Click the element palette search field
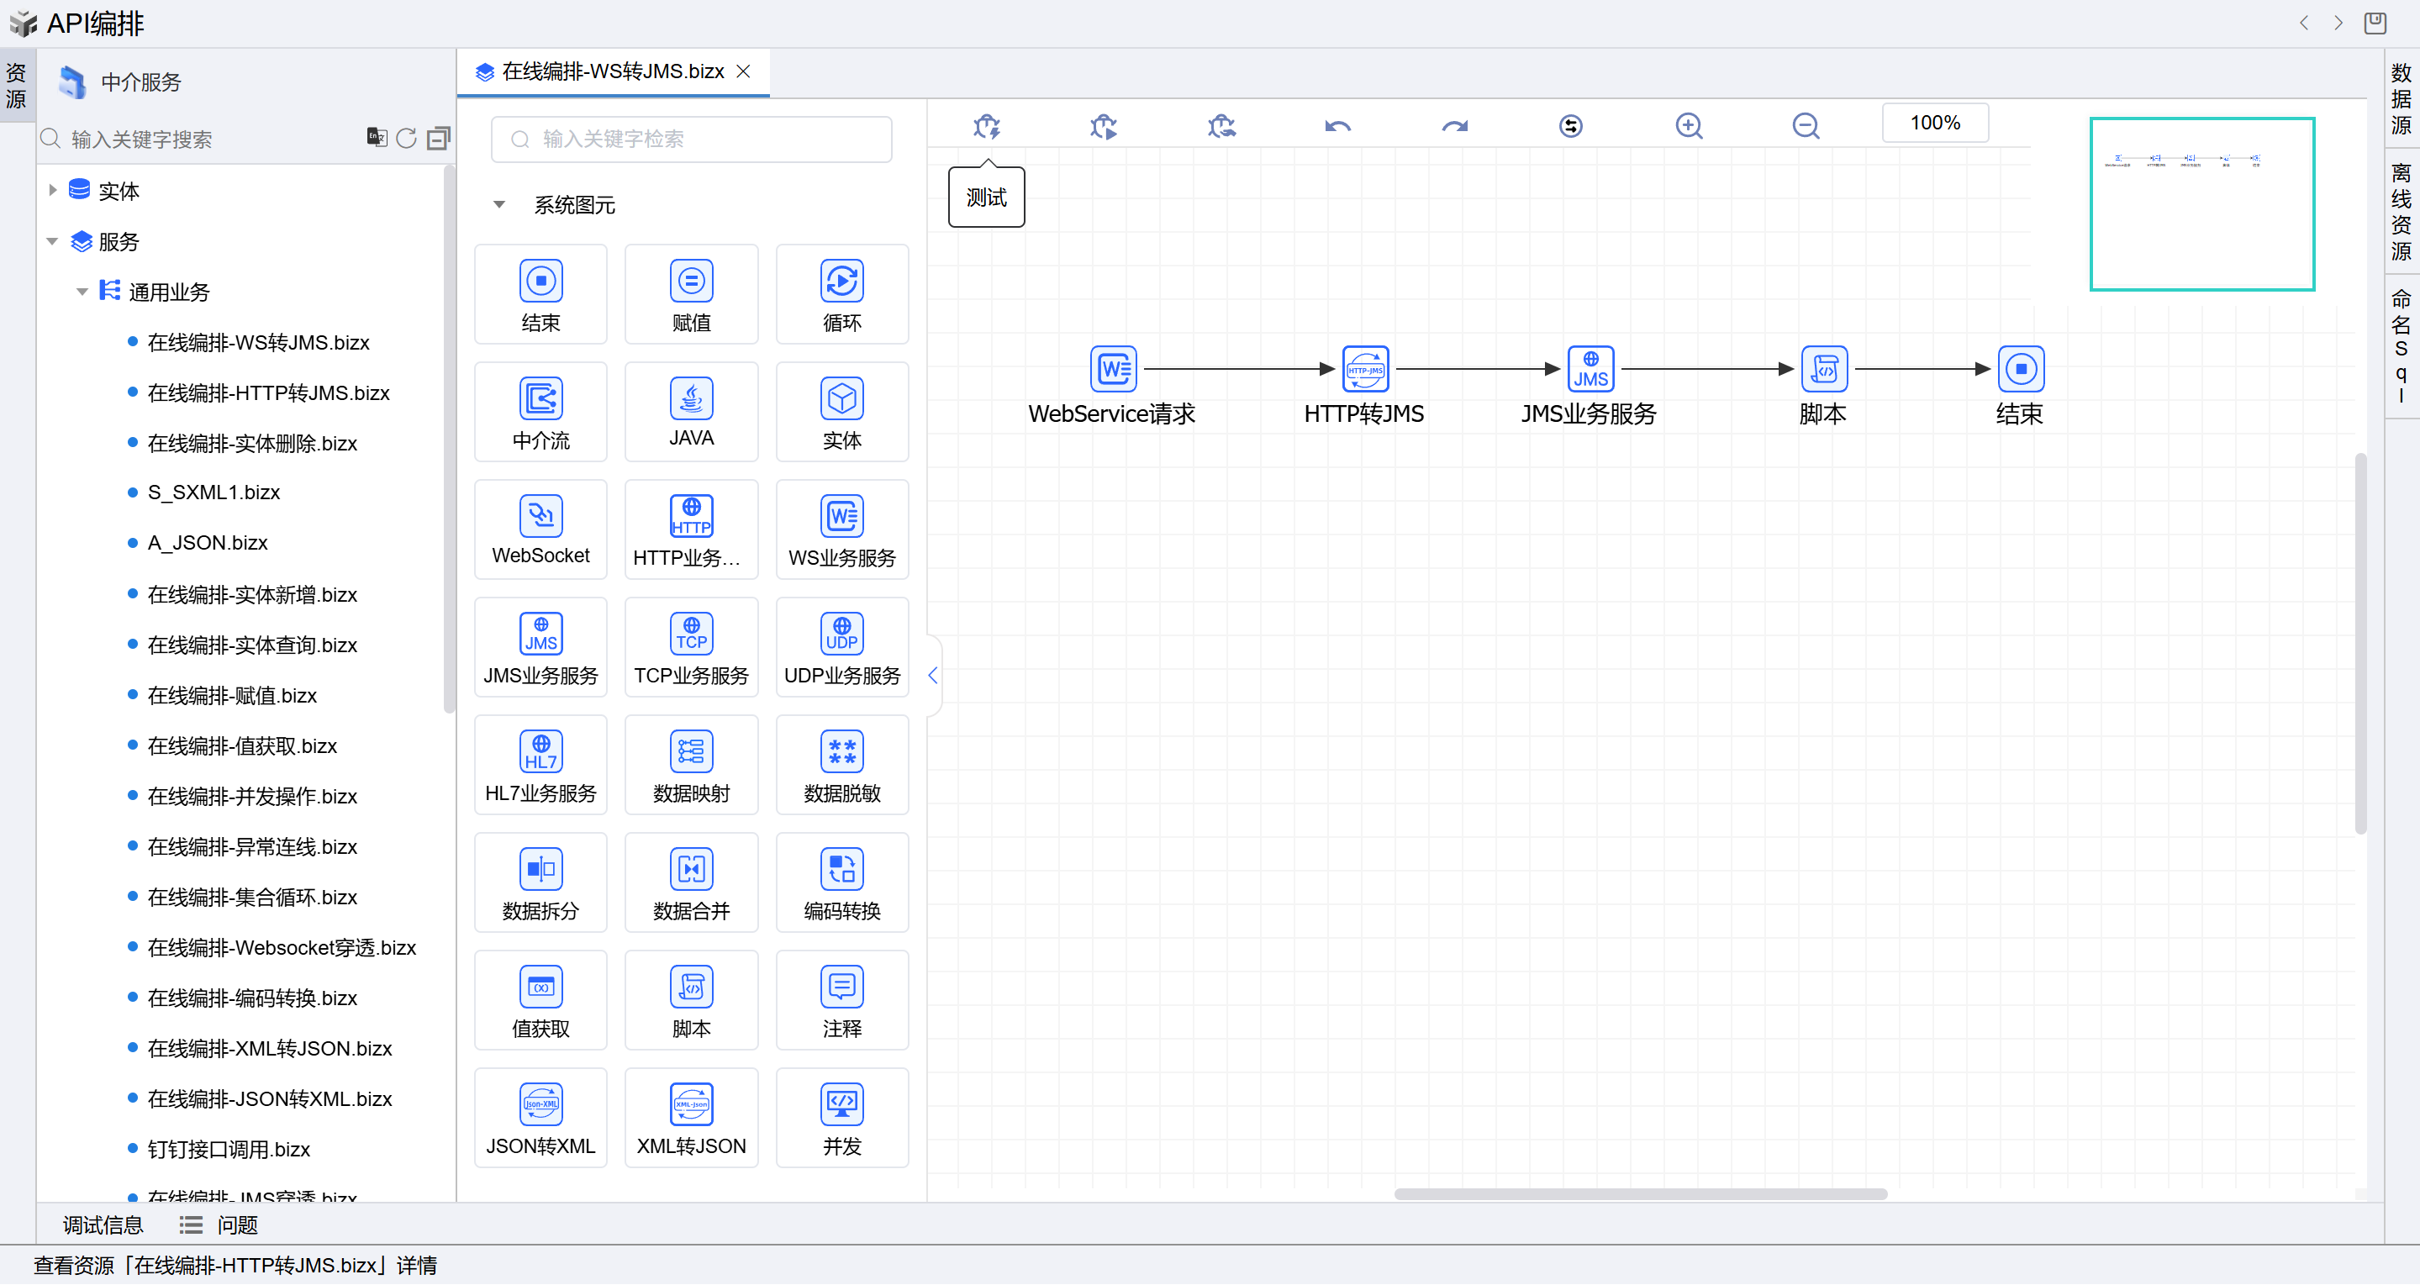Image resolution: width=2420 pixels, height=1285 pixels. [x=692, y=139]
